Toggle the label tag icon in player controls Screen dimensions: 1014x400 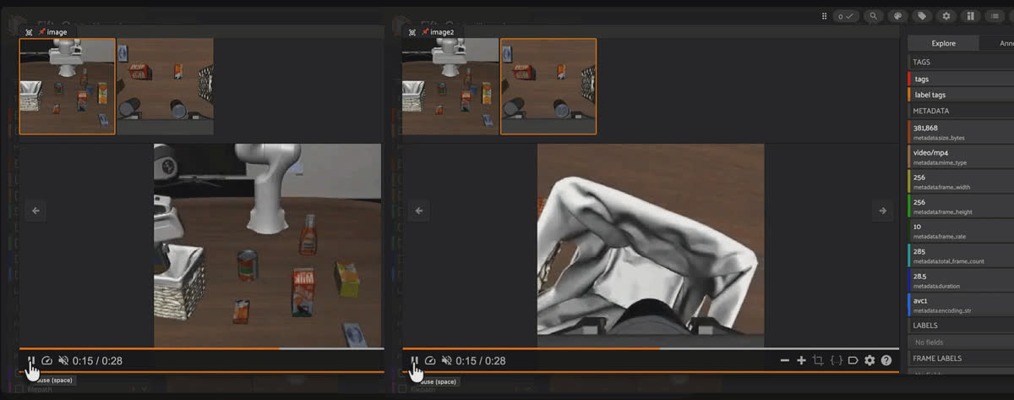tap(853, 360)
